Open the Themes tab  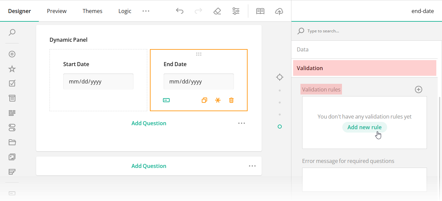(92, 11)
